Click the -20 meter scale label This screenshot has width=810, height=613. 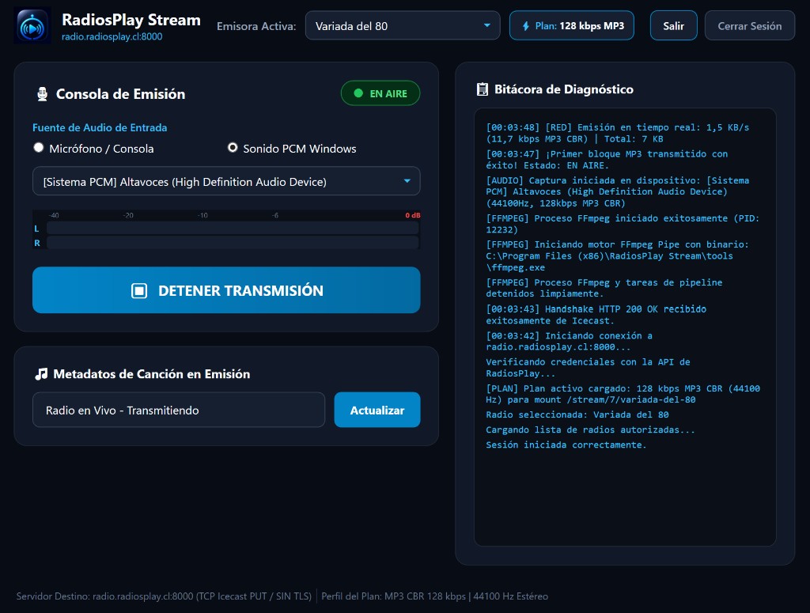click(x=127, y=215)
